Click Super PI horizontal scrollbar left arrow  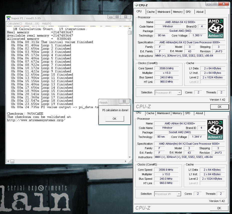pos(8,161)
